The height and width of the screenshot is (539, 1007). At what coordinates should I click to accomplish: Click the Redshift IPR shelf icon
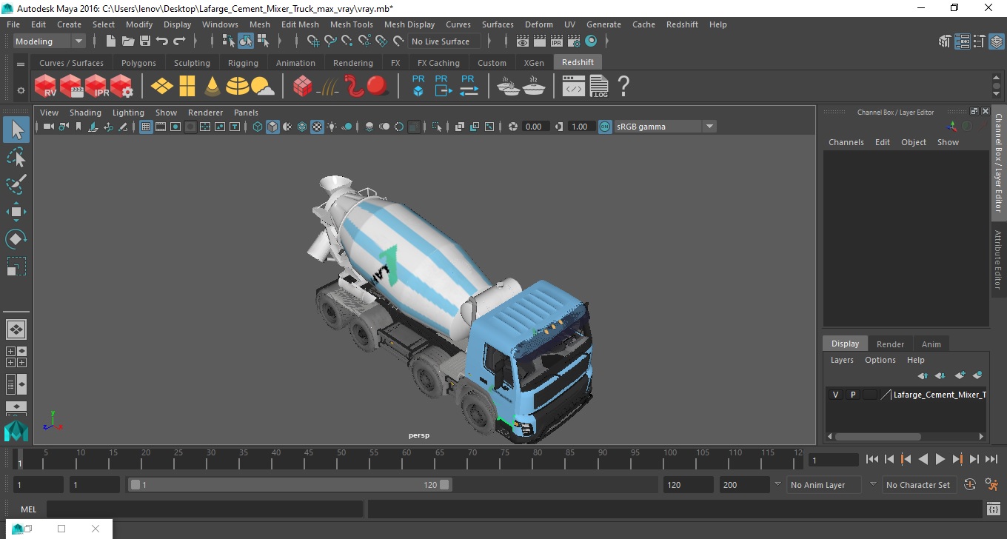point(96,86)
